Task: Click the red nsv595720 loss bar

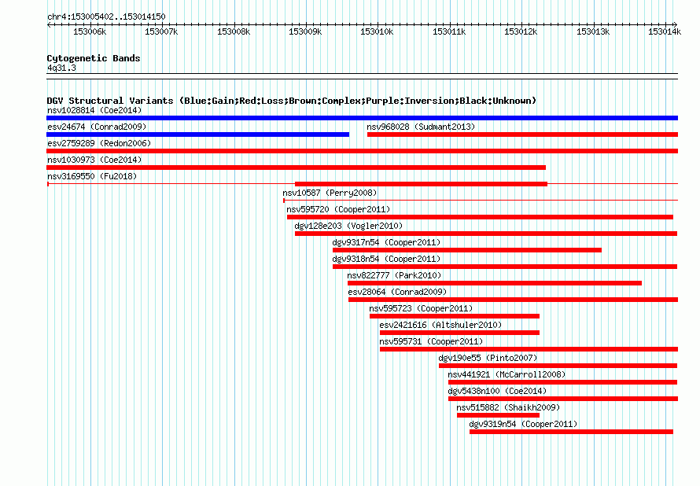Action: [x=480, y=217]
